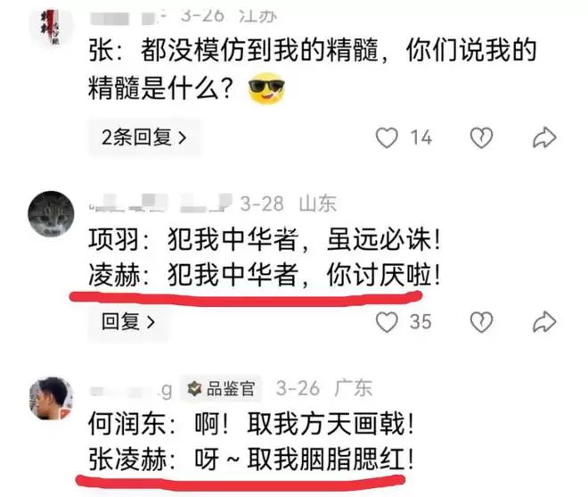Share the top comment about 精髓
Image resolution: width=588 pixels, height=497 pixels.
(x=544, y=137)
